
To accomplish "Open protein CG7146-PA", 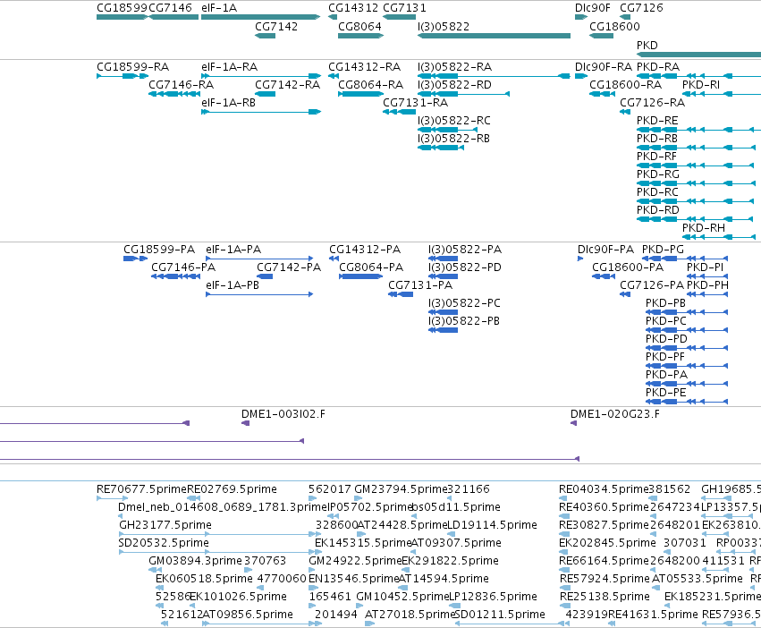I will pos(183,267).
